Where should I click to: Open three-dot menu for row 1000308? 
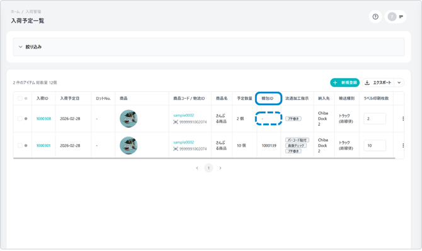[x=403, y=118]
